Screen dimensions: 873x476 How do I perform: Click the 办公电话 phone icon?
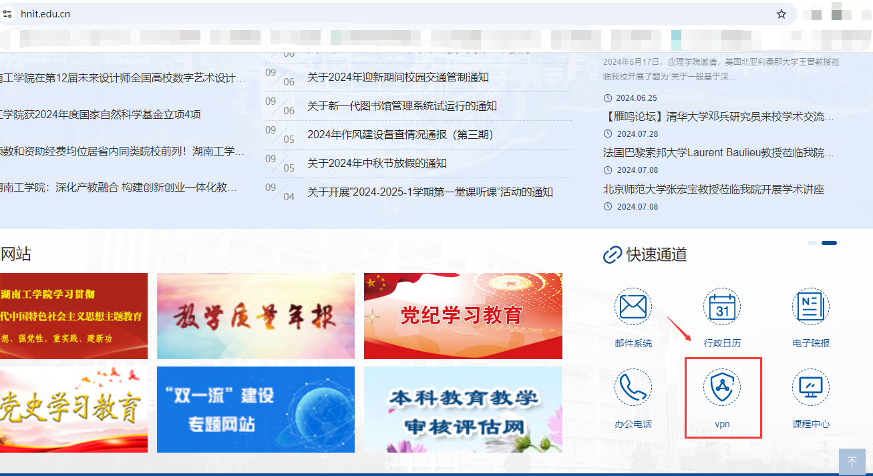pos(633,388)
